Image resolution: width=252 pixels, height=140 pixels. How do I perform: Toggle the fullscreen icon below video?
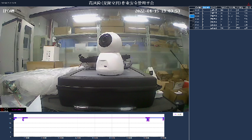[6, 110]
